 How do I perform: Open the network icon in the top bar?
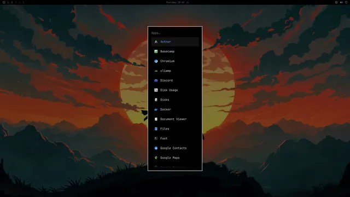tap(346, 2)
